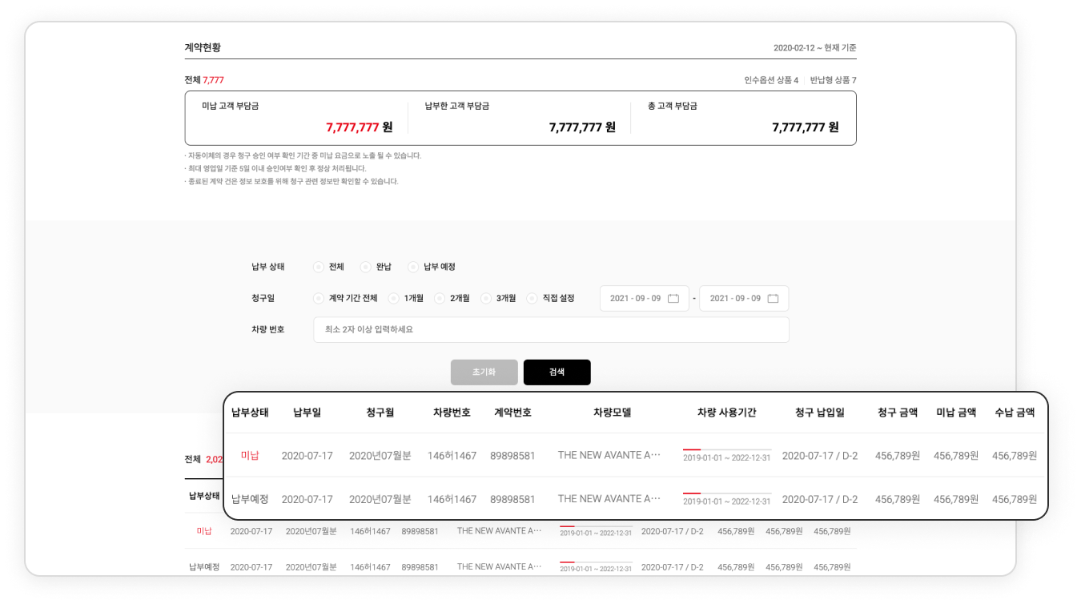This screenshot has height=604, width=1081.
Task: Open the calendar icon in the end date field
Action: pos(773,299)
